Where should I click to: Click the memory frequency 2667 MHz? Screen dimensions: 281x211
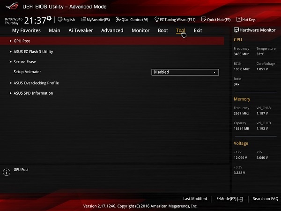pos(241,113)
